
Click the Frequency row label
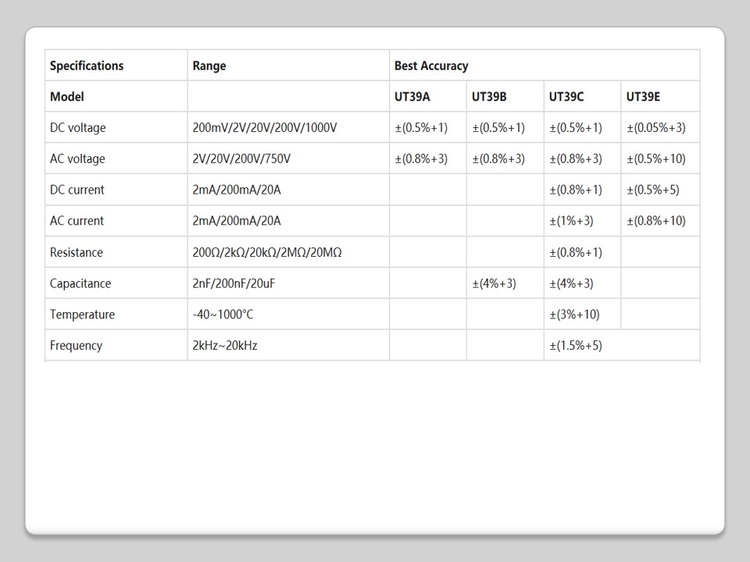click(76, 345)
